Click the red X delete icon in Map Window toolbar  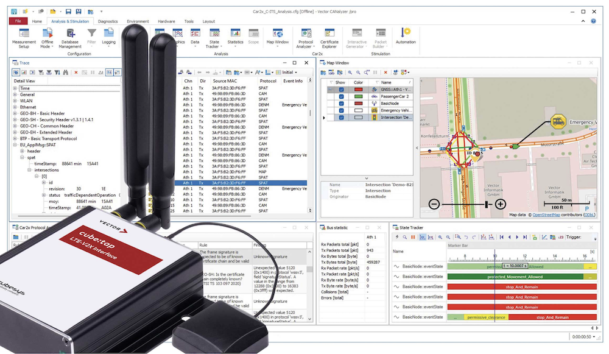pyautogui.click(x=385, y=73)
